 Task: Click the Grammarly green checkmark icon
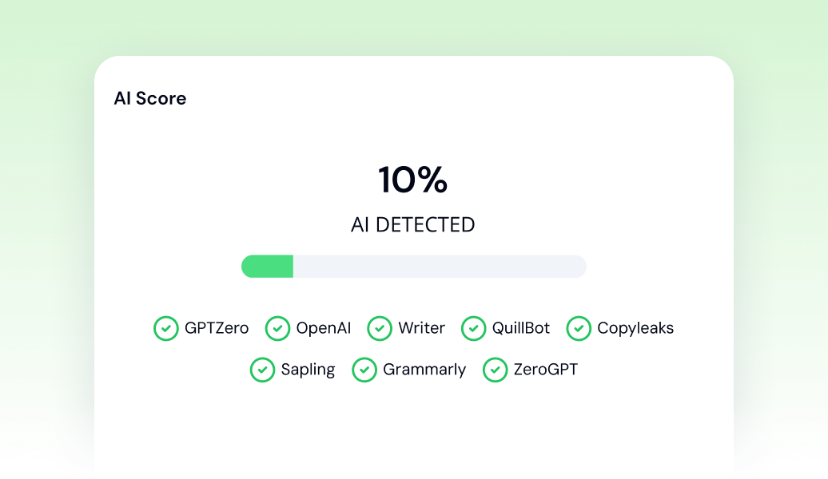coord(364,370)
